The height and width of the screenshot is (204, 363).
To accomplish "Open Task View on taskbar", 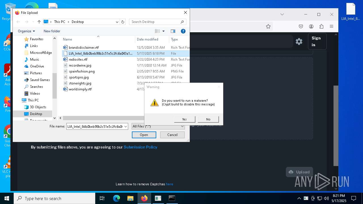I will (102, 198).
